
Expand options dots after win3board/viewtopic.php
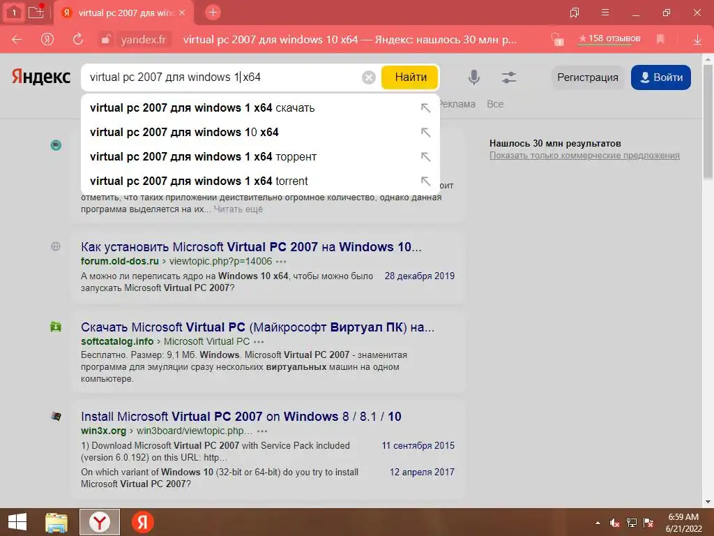click(262, 431)
